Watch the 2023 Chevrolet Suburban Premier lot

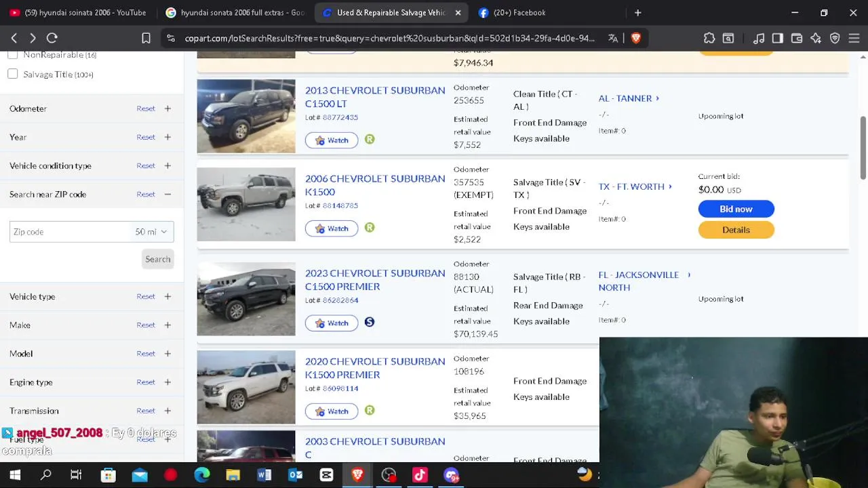(x=332, y=323)
